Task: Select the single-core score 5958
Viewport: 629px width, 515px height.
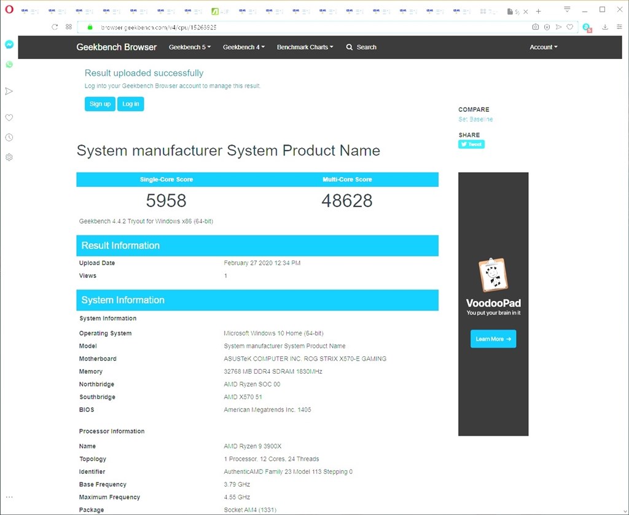Action: pyautogui.click(x=166, y=201)
